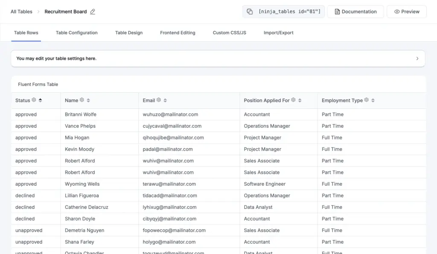Click approved status in Britanni Wolfe row

coord(26,114)
